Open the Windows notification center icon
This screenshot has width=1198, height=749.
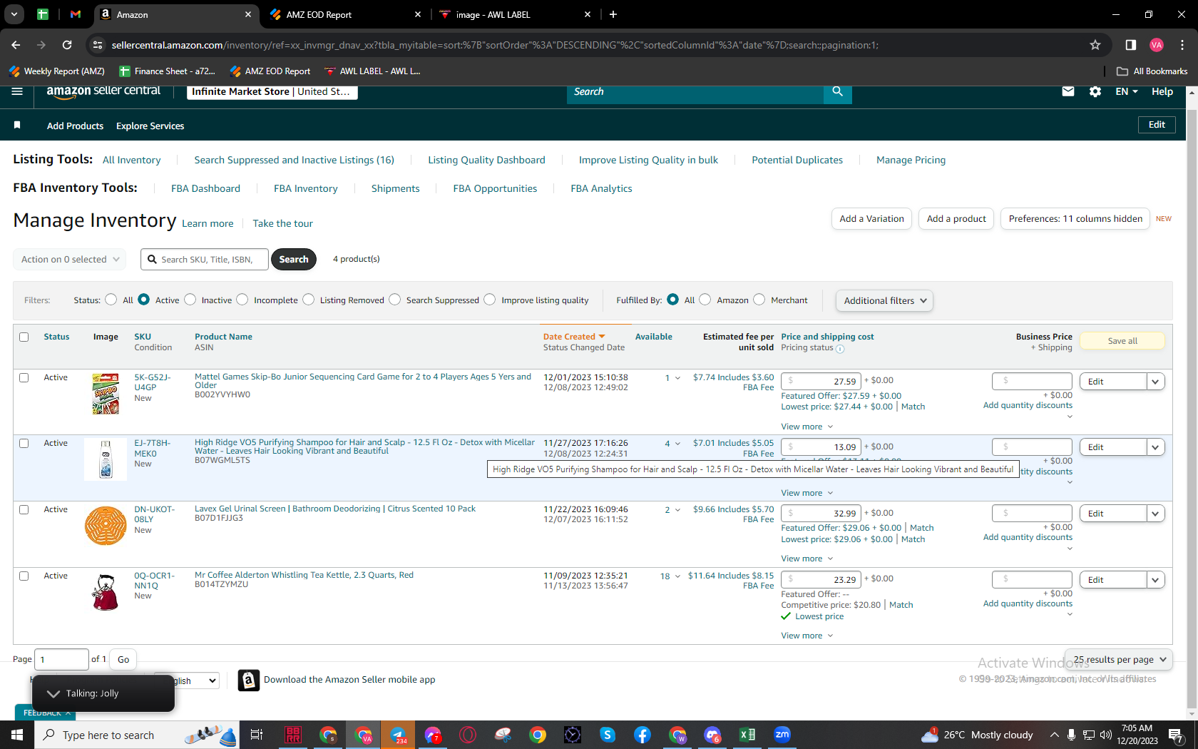click(x=1176, y=735)
